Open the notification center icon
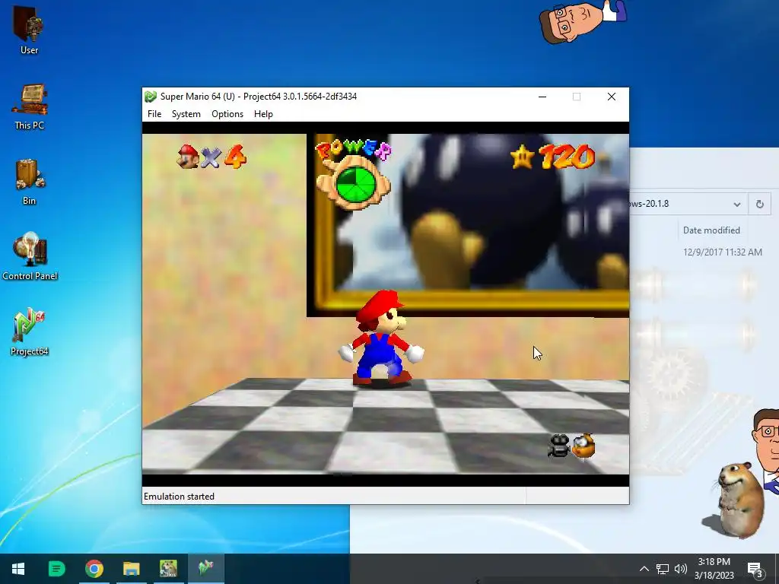This screenshot has height=584, width=779. (755, 569)
